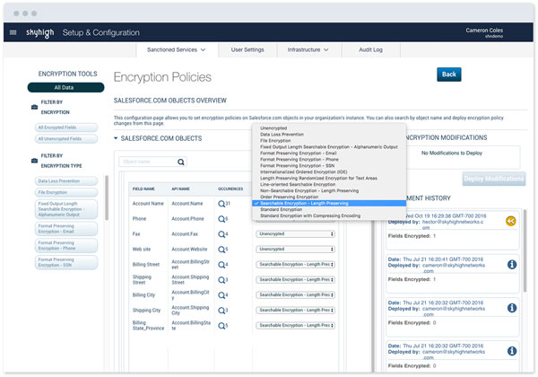Choose Internationalized Ordered Encryption (IOE) option

329,171
